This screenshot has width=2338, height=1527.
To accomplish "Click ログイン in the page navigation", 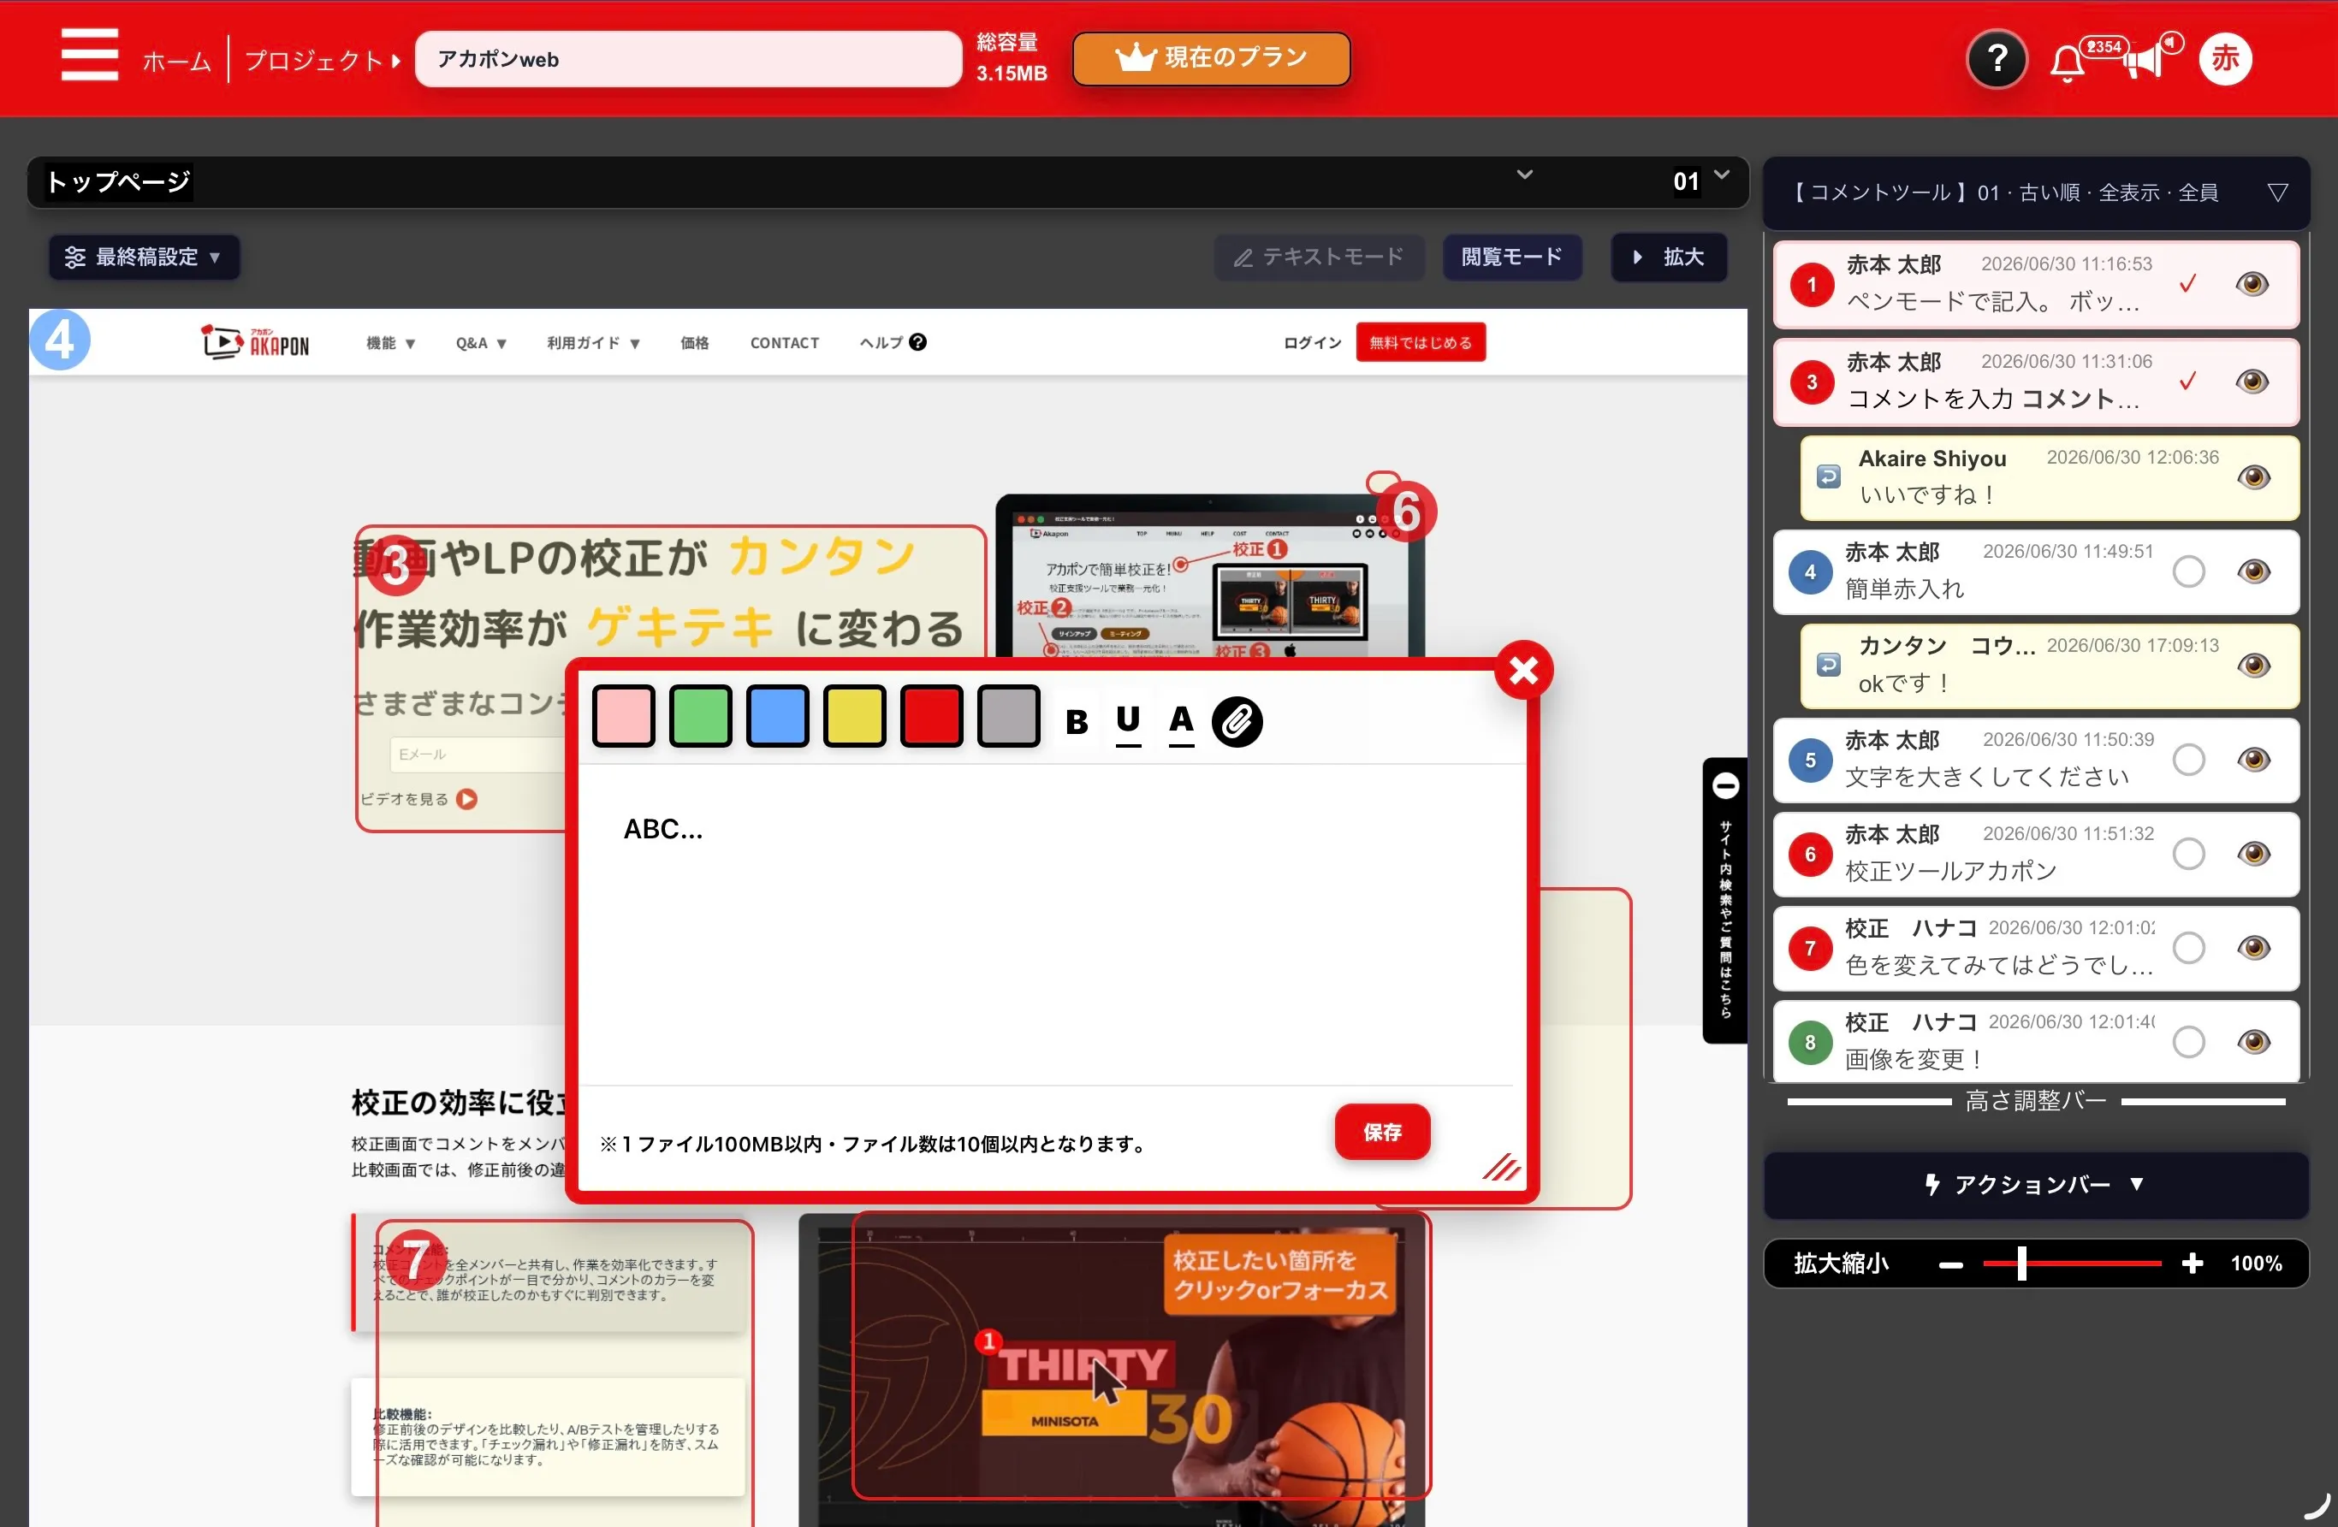I will click(1311, 343).
